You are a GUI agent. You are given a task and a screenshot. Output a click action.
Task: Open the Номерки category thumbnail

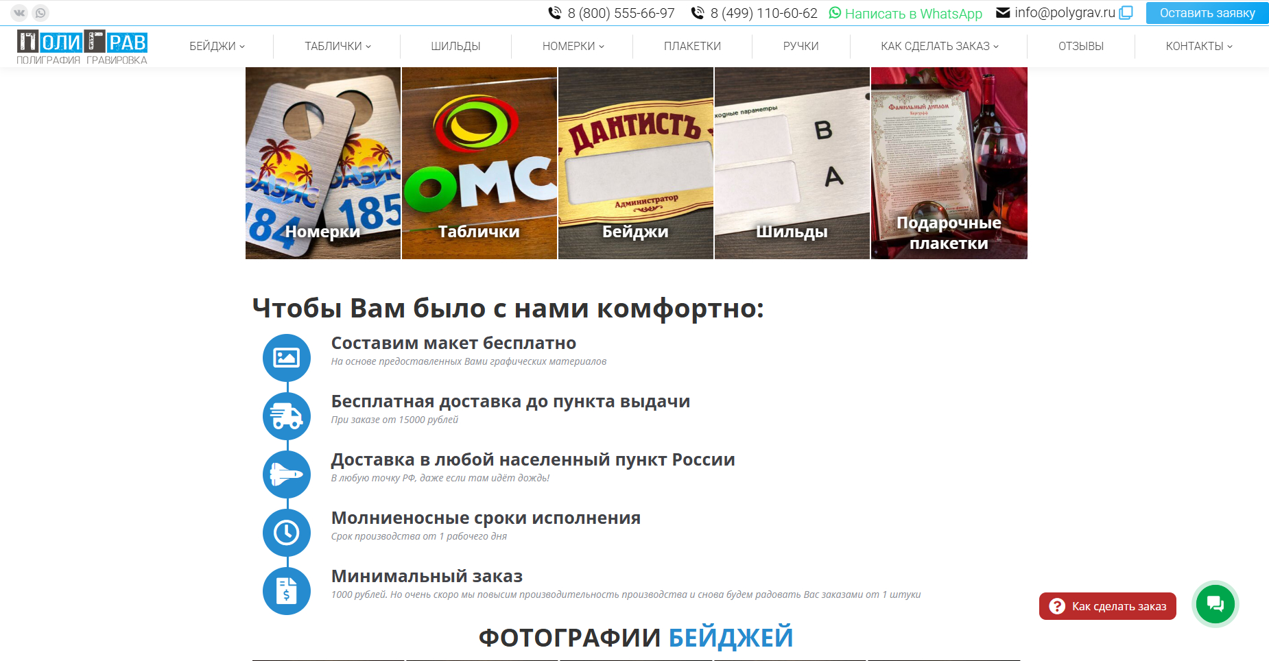pyautogui.click(x=323, y=163)
